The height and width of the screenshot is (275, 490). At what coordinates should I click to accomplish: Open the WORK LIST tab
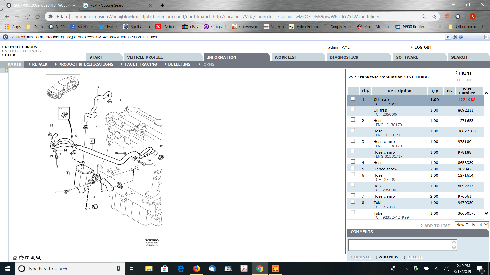click(x=286, y=57)
